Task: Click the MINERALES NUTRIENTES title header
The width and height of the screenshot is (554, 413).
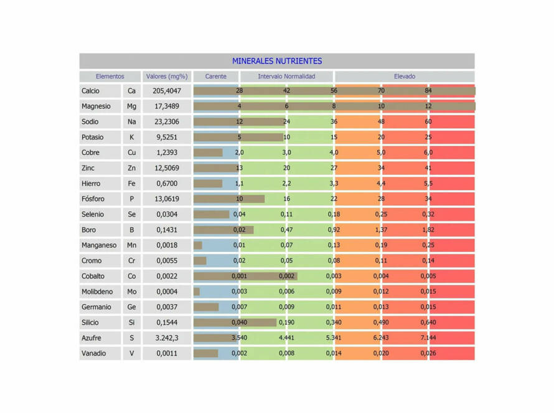Action: 277,61
